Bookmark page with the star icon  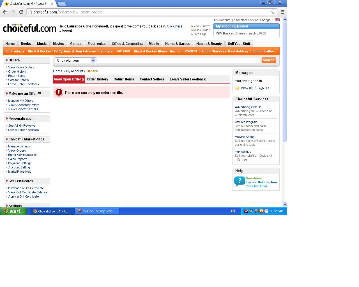pyautogui.click(x=273, y=12)
